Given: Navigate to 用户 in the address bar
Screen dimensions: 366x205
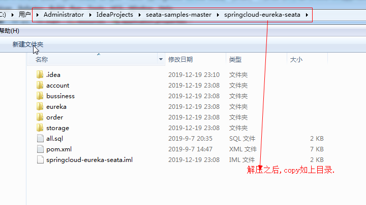Looking at the screenshot, I should click(24, 15).
